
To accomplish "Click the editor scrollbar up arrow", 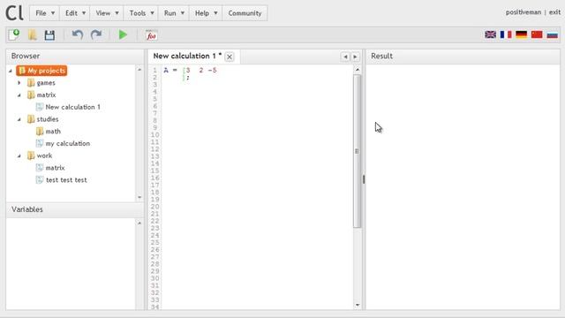I will (357, 70).
